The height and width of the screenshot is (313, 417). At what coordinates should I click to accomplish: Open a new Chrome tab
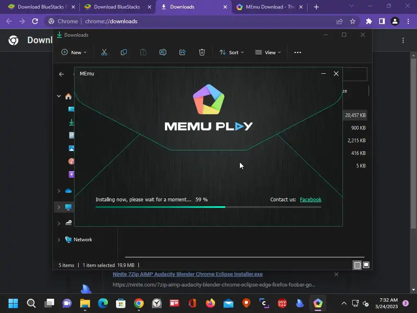(316, 7)
